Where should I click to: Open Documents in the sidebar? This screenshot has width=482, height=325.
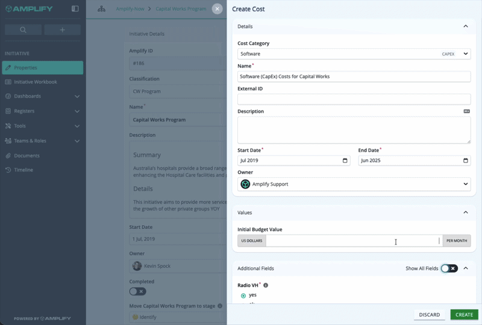42,156
